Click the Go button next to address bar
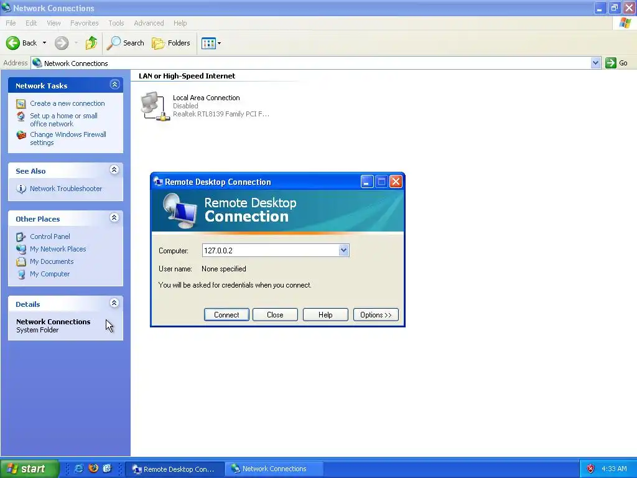Image resolution: width=637 pixels, height=478 pixels. coord(616,63)
